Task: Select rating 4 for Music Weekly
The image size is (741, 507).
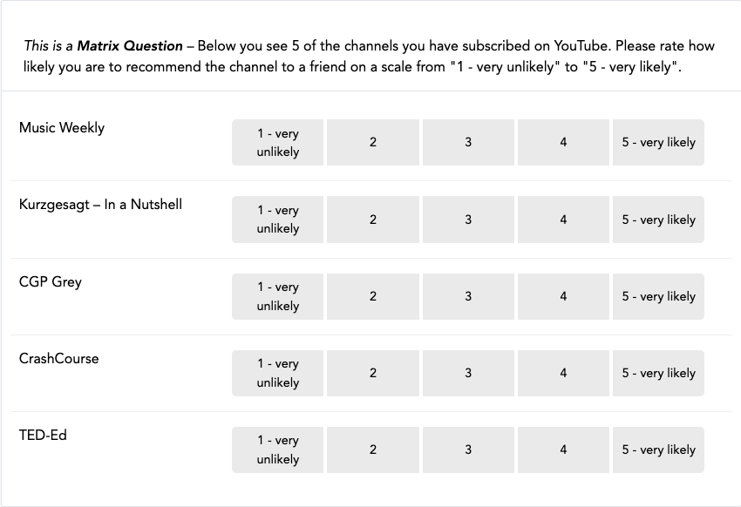Action: (563, 142)
